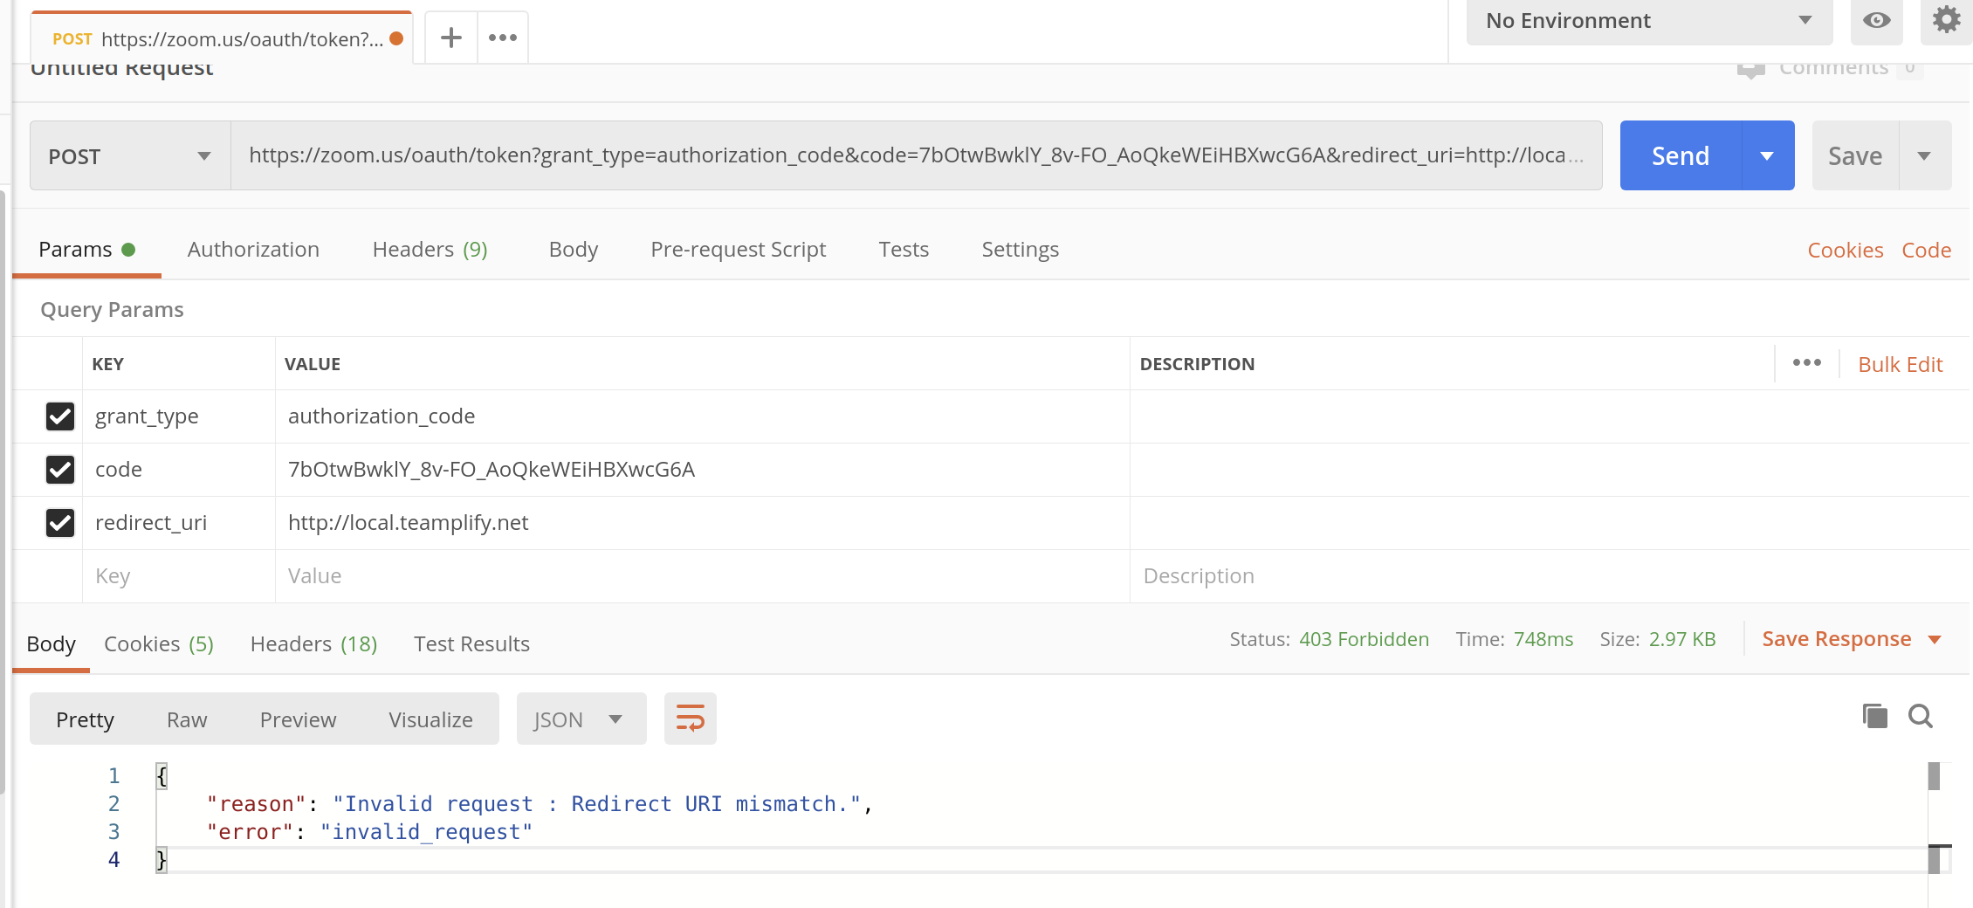Click the blue Send button
The height and width of the screenshot is (908, 1973).
pyautogui.click(x=1680, y=156)
